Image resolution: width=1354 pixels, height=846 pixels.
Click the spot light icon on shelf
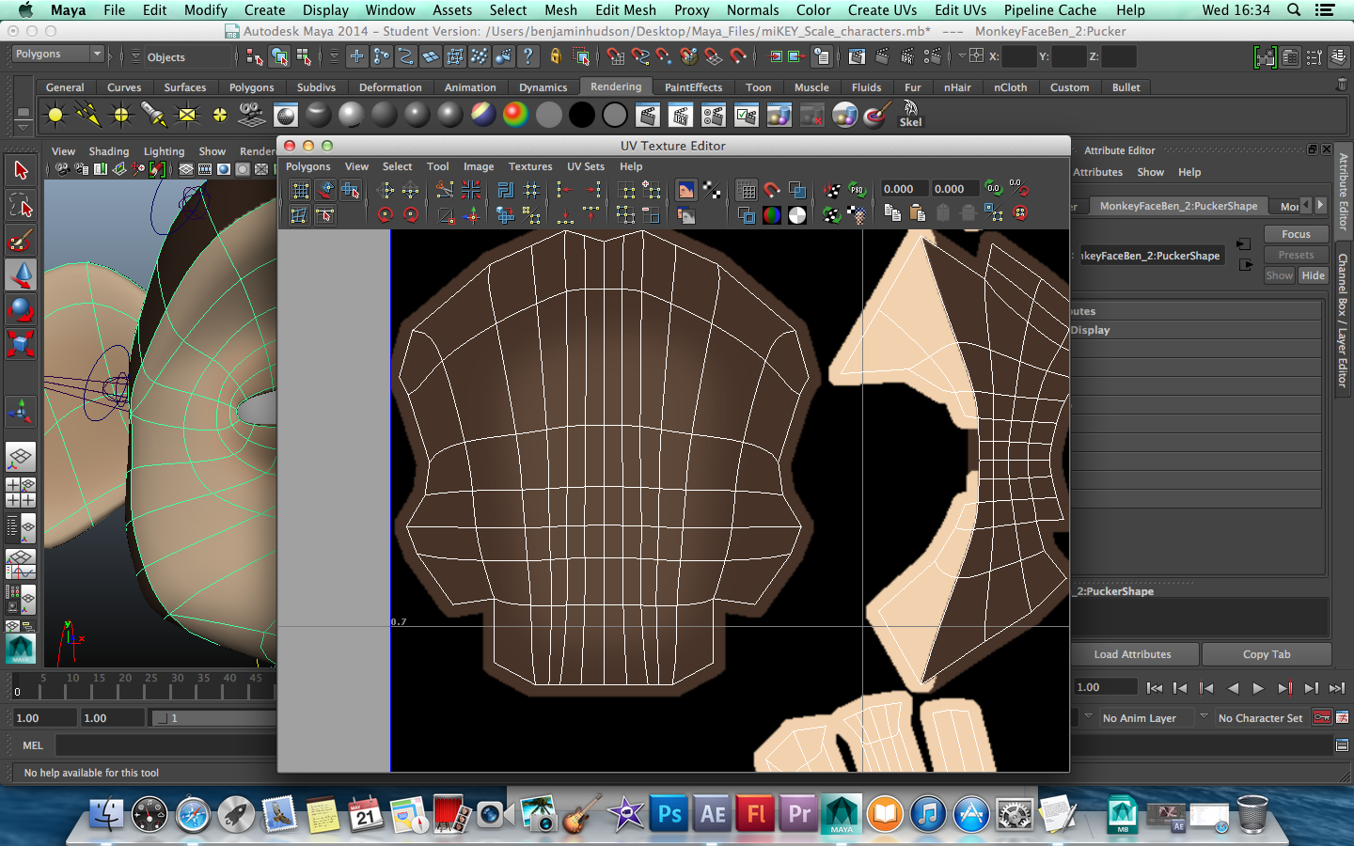153,116
